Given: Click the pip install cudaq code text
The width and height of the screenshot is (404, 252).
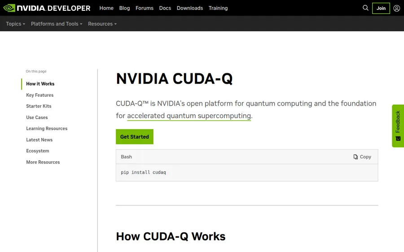Looking at the screenshot, I should point(143,172).
